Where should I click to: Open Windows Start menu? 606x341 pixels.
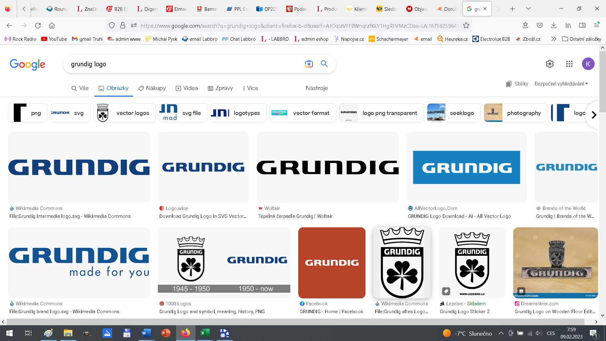tap(9, 333)
